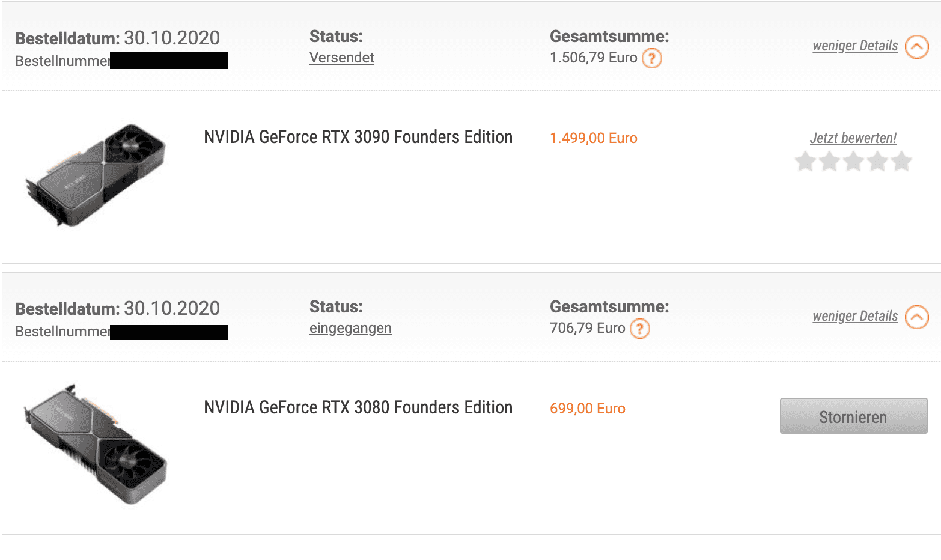Collapse the RTX 3090 order with the chevron icon

click(x=917, y=47)
